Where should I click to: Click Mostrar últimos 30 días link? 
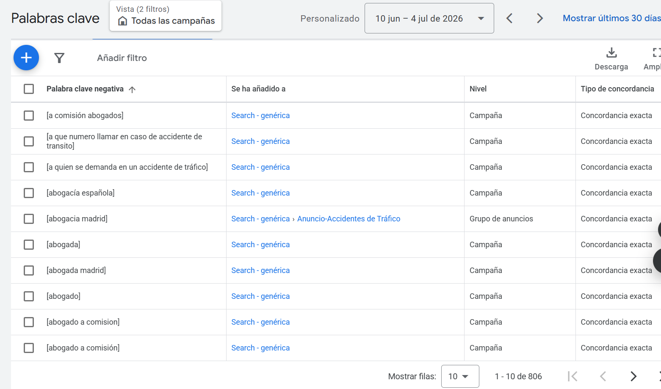(611, 18)
